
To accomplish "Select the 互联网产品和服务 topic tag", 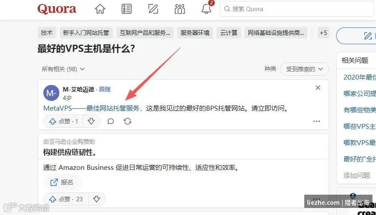I will click(145, 33).
